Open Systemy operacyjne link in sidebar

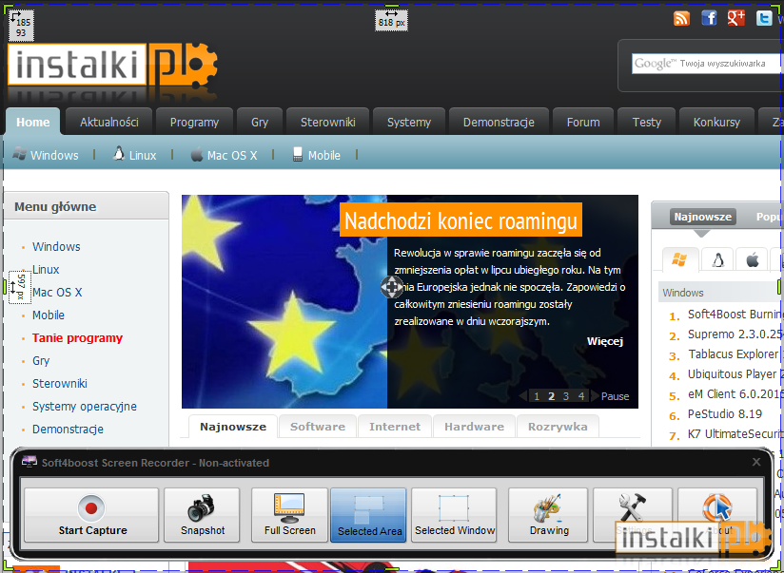(x=85, y=407)
